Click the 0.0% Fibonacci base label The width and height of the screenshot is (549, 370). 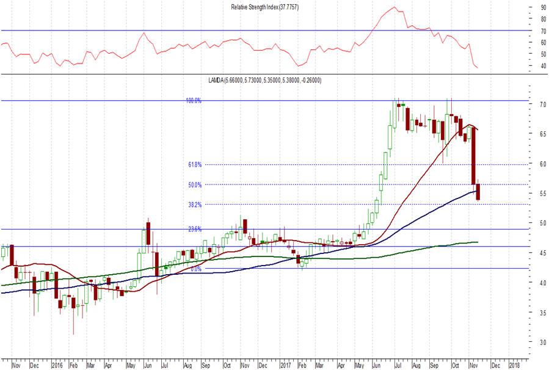pyautogui.click(x=195, y=268)
